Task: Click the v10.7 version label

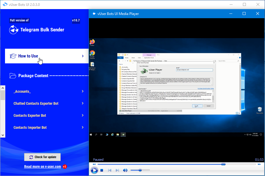Action: coord(76,20)
